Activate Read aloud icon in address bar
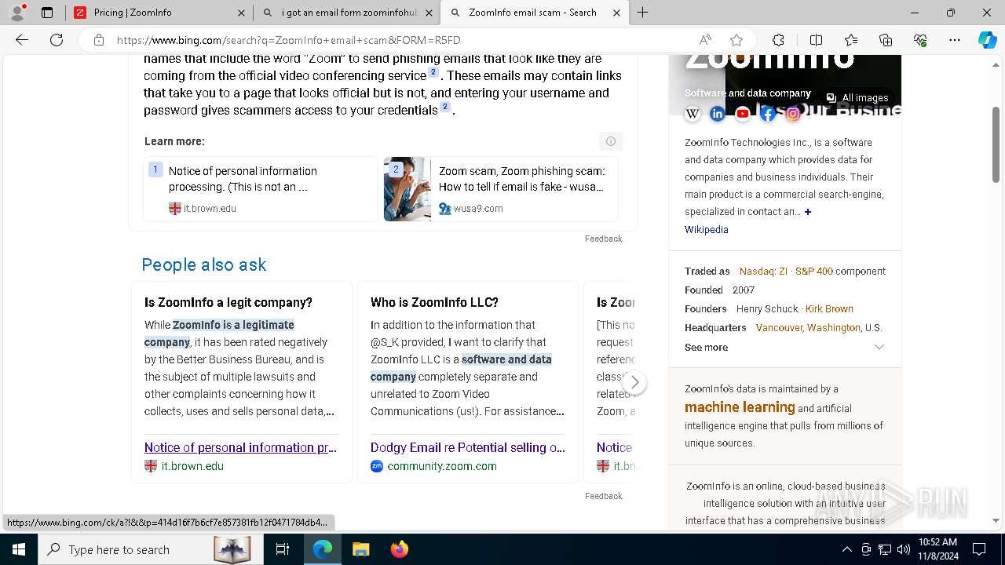This screenshot has height=565, width=1005. click(x=705, y=40)
